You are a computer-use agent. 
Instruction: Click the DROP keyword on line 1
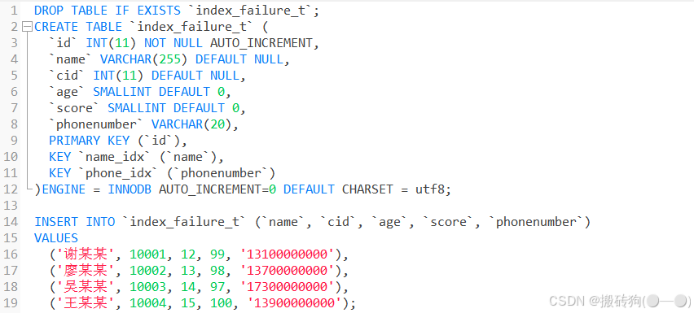pyautogui.click(x=49, y=11)
